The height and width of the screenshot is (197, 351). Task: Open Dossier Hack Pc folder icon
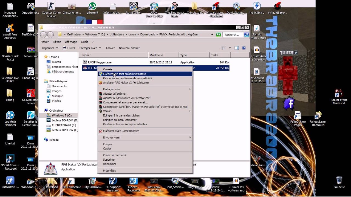[10, 53]
